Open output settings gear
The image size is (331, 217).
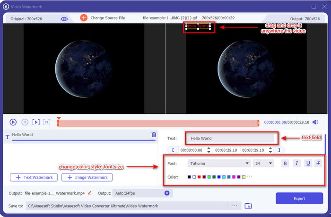coord(166,193)
